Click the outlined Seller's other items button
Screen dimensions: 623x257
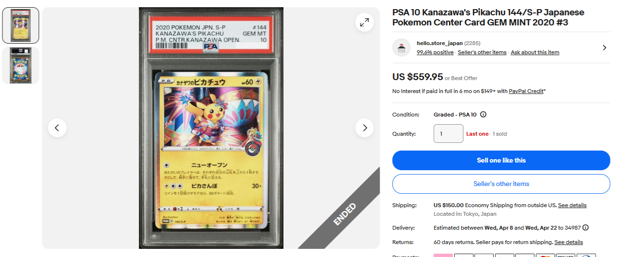click(501, 184)
